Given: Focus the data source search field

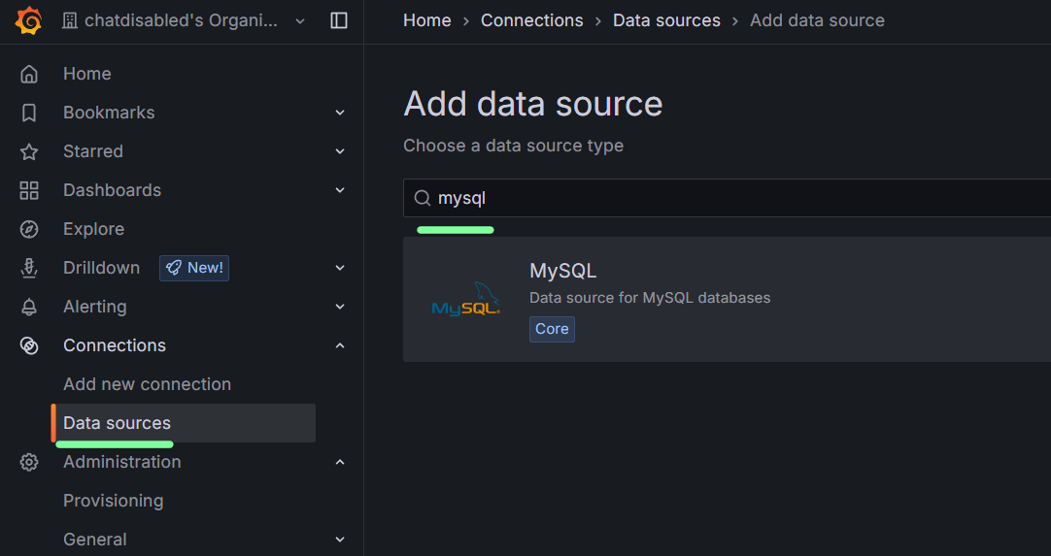Looking at the screenshot, I should pyautogui.click(x=728, y=198).
